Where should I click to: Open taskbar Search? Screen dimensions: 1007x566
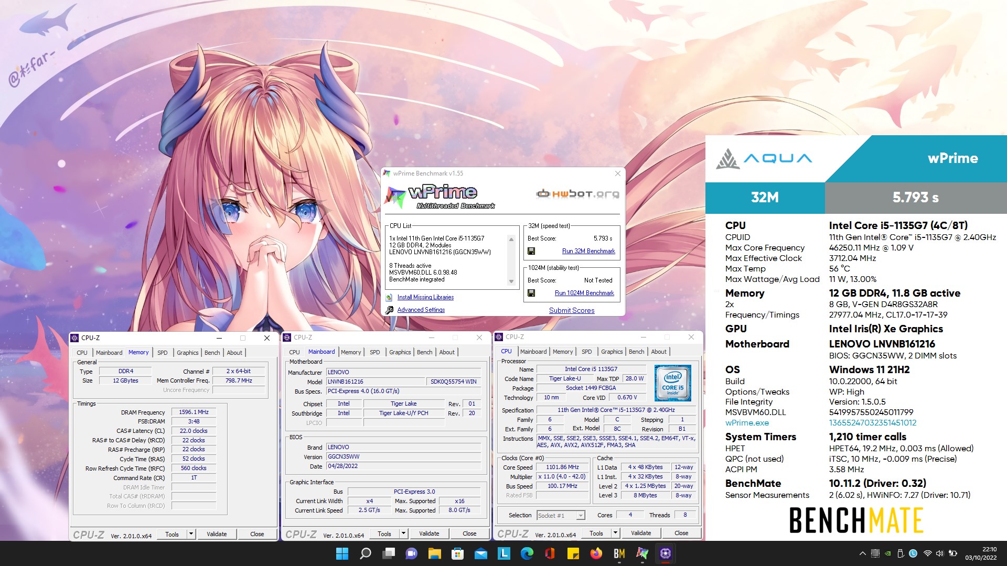click(x=366, y=553)
